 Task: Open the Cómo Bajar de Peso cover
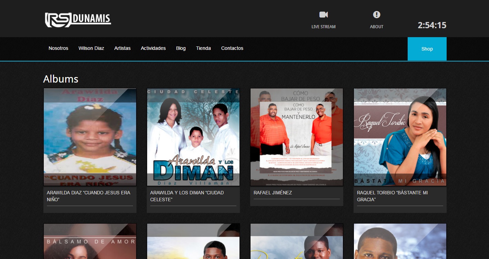click(297, 137)
